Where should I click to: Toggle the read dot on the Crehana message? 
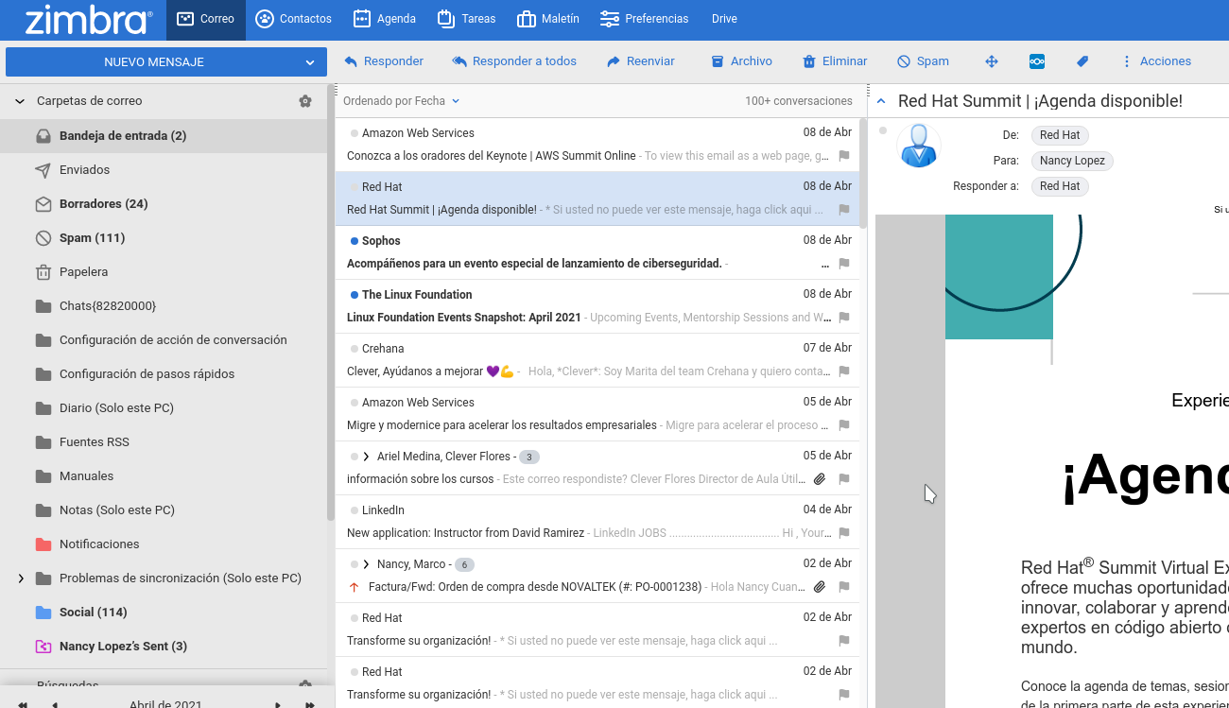coord(355,349)
